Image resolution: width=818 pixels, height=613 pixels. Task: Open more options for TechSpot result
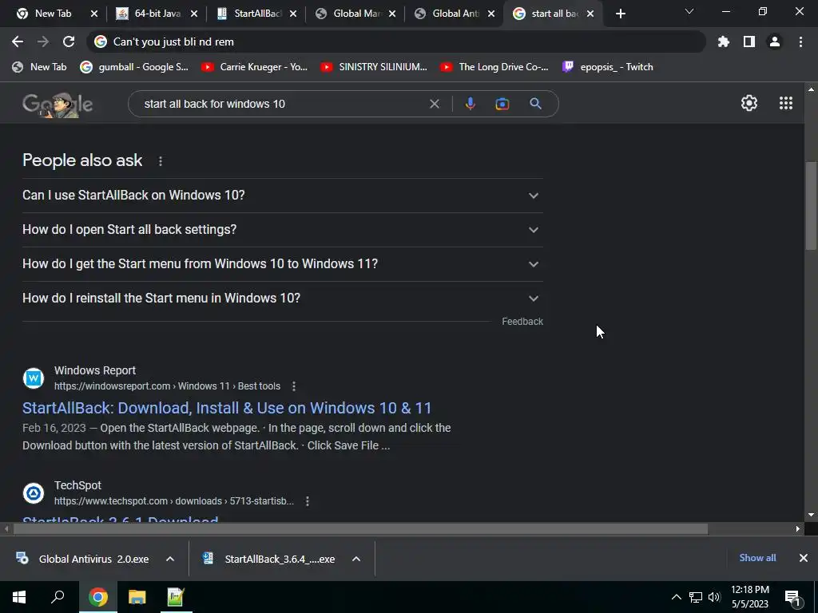click(308, 501)
